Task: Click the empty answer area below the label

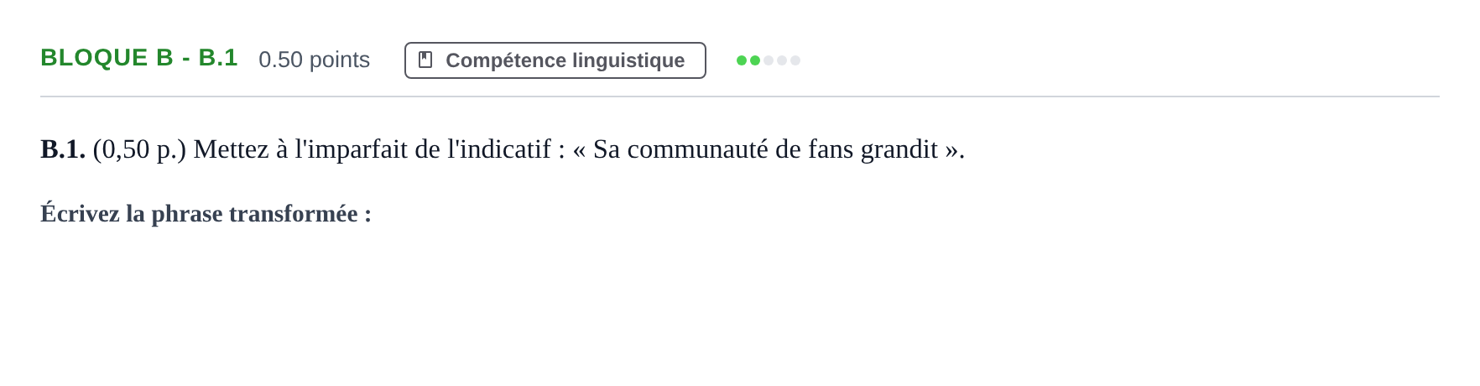Action: tap(740, 302)
